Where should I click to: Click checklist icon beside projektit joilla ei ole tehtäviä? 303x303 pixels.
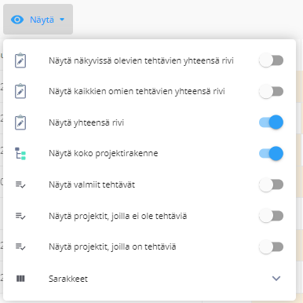[x=20, y=216]
